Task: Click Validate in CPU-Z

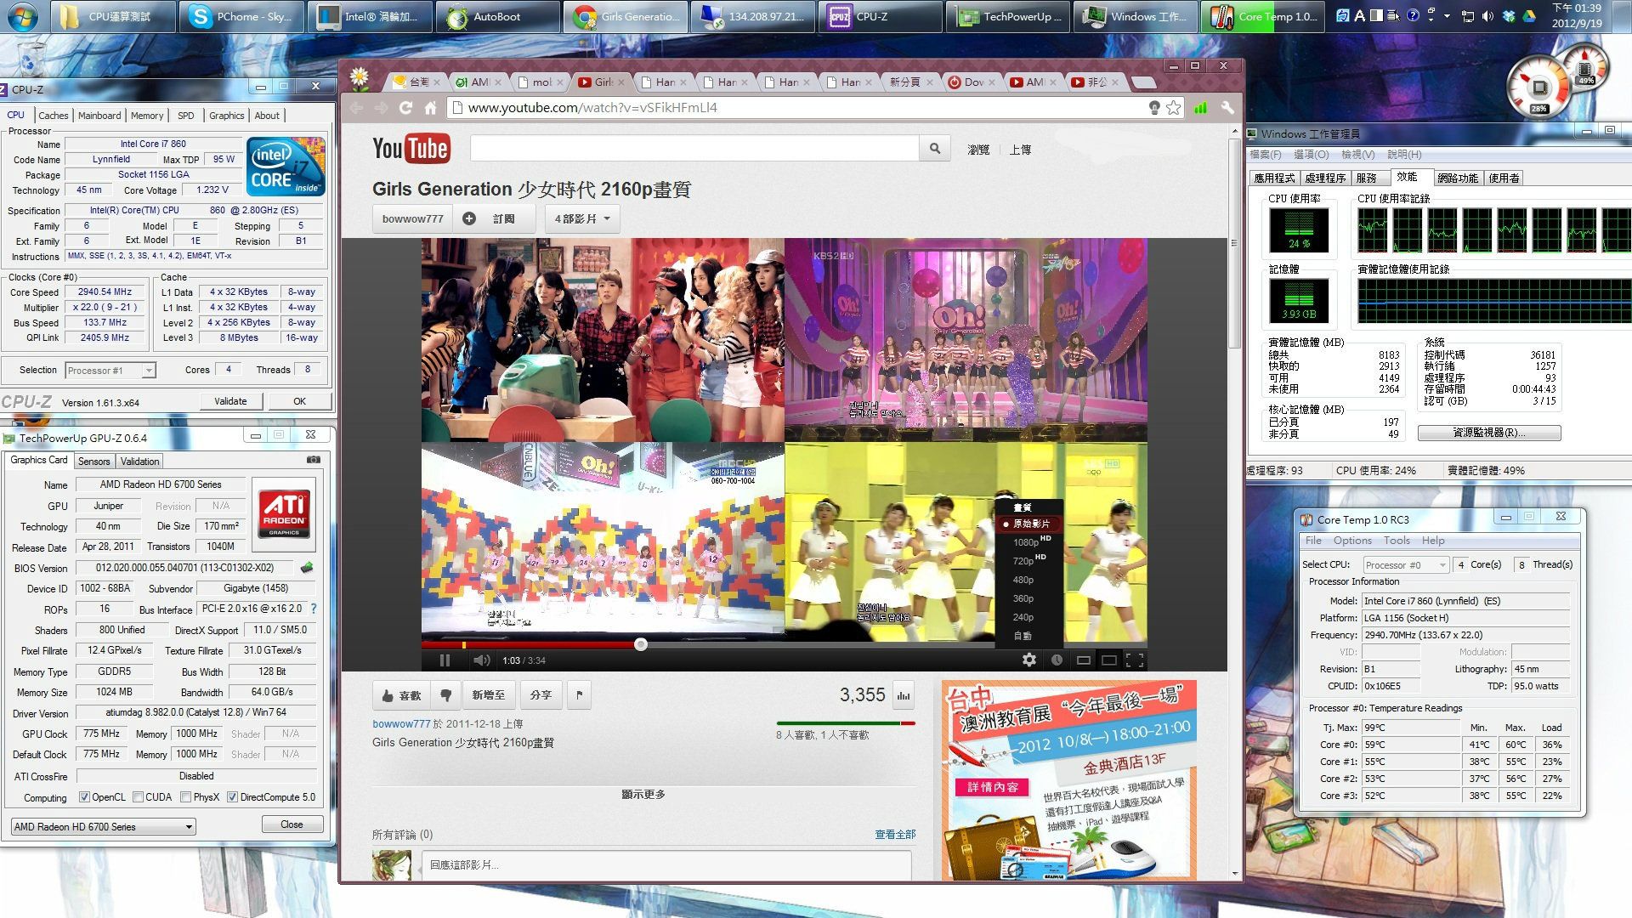Action: pos(230,401)
